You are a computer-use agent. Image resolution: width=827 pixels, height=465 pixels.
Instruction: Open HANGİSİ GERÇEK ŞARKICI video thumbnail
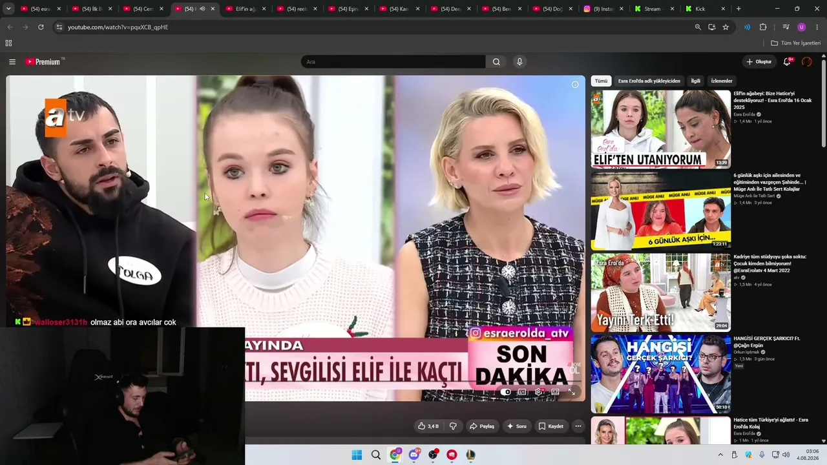[661, 374]
